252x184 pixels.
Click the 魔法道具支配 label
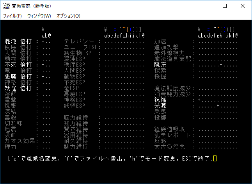coord(172,59)
